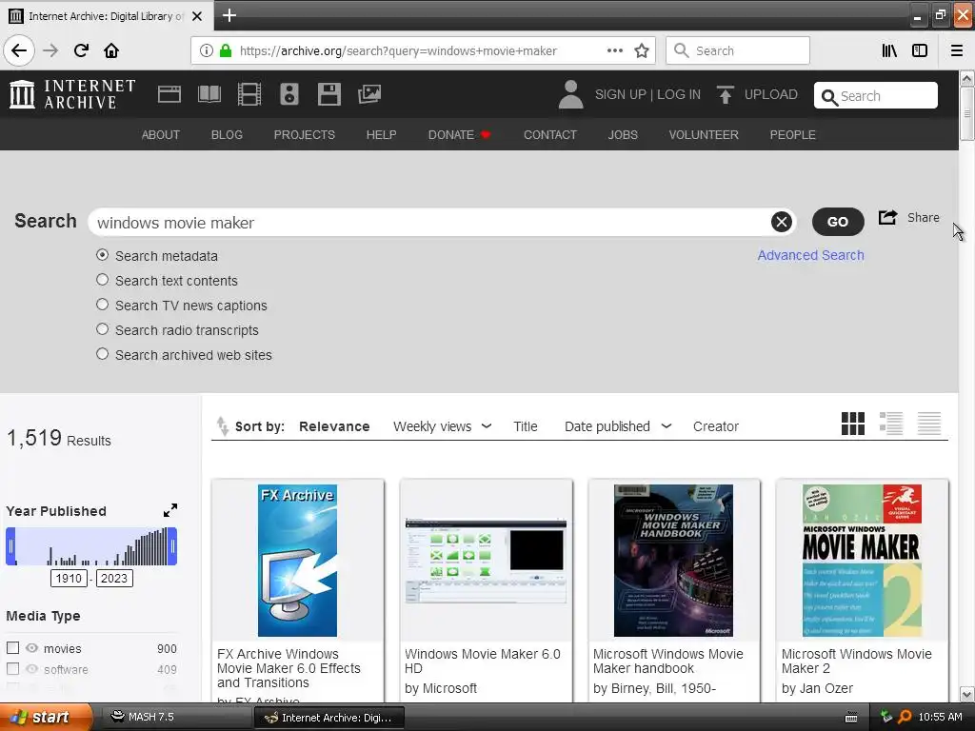Switch to compact list view
Viewport: 975px width, 731px height.
[929, 424]
